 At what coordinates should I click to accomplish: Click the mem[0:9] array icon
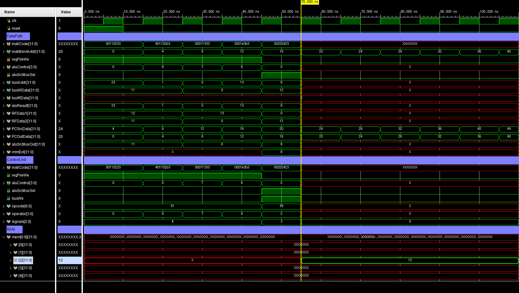click(x=9, y=237)
